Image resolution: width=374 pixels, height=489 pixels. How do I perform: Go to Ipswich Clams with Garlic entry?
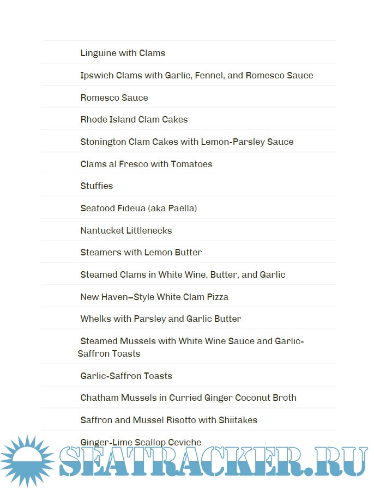tap(196, 75)
